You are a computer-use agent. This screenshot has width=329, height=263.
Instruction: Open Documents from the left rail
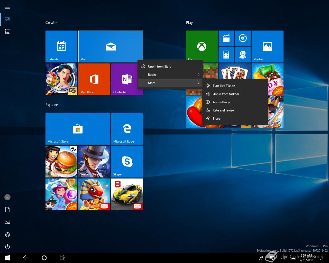[x=7, y=210]
